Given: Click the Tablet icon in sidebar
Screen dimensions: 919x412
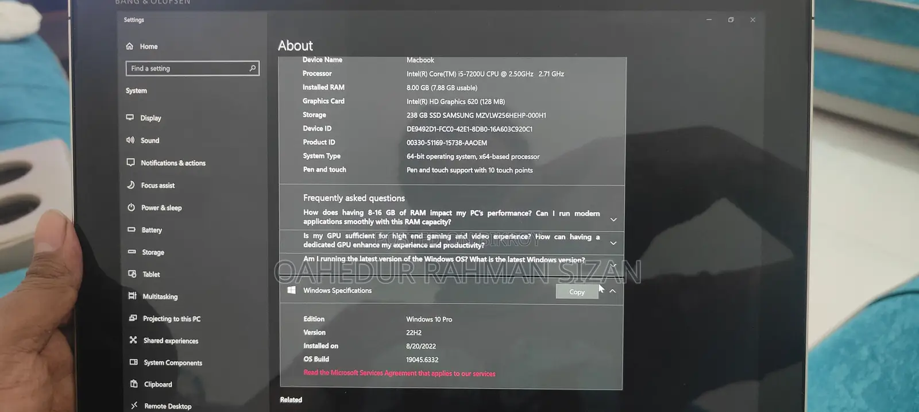Looking at the screenshot, I should coord(132,274).
